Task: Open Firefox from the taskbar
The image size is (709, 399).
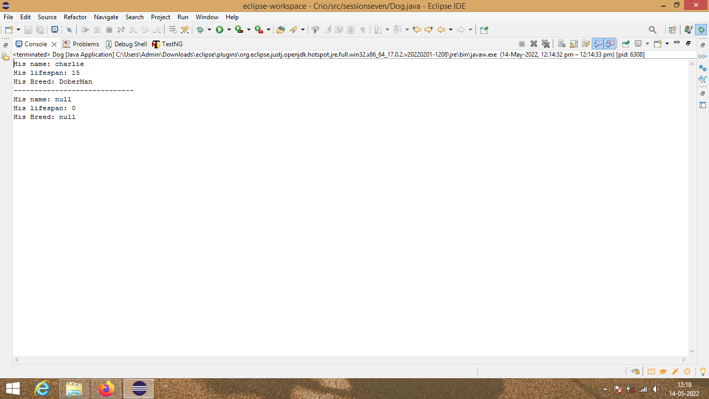Action: 106,388
